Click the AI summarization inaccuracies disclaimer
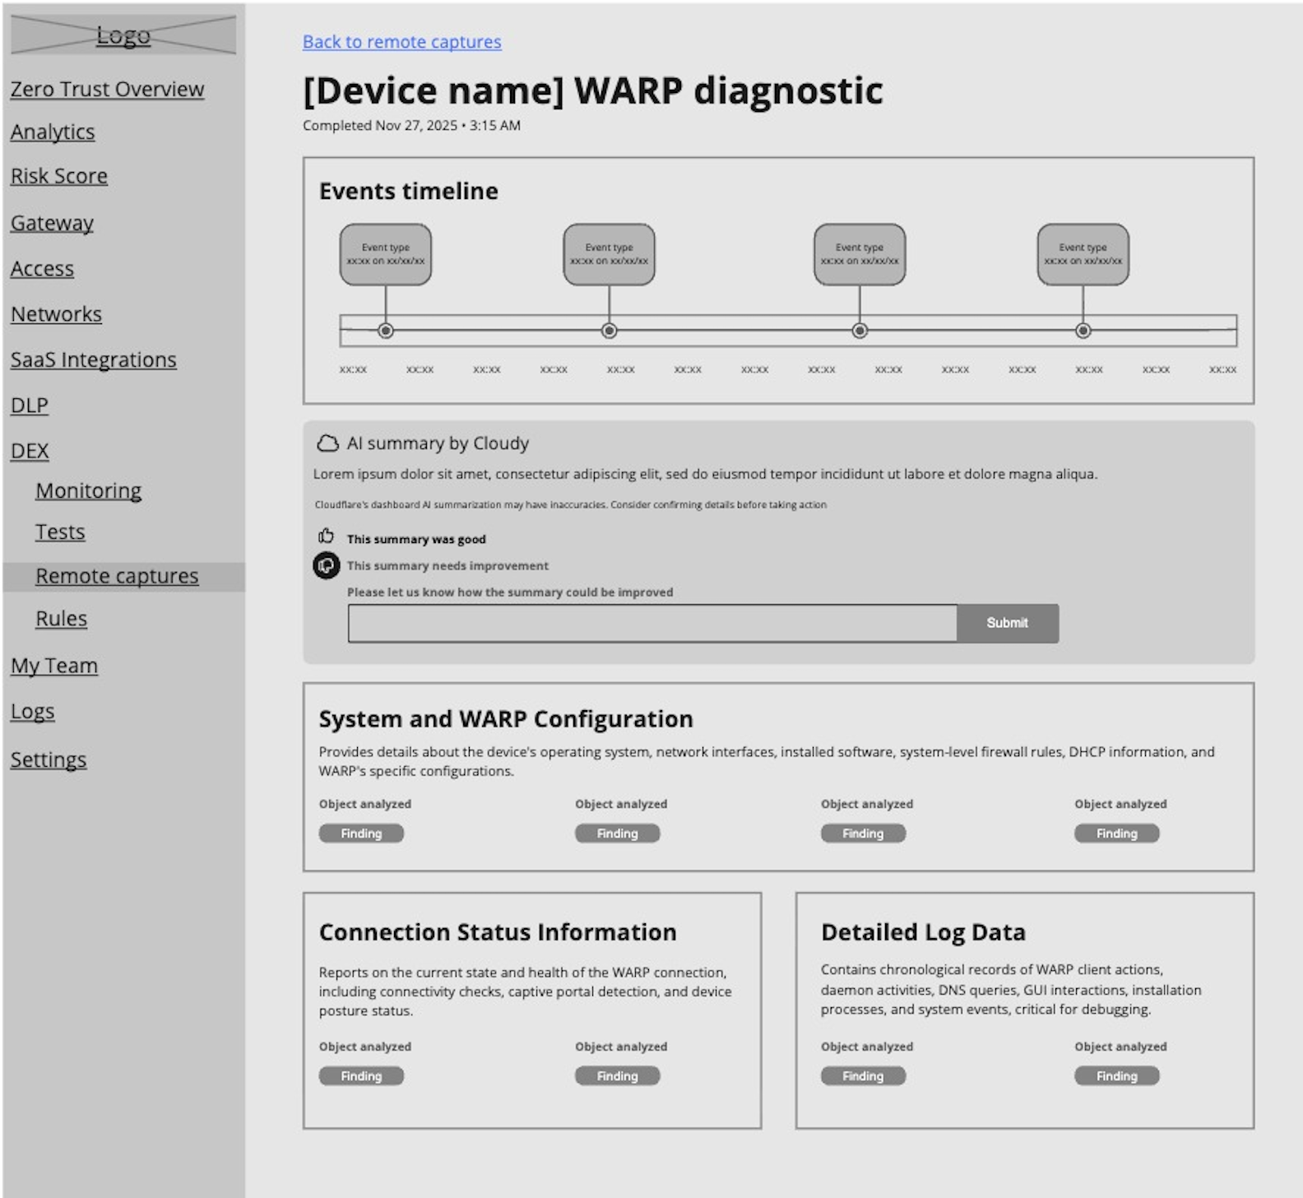The height and width of the screenshot is (1198, 1303). (571, 504)
